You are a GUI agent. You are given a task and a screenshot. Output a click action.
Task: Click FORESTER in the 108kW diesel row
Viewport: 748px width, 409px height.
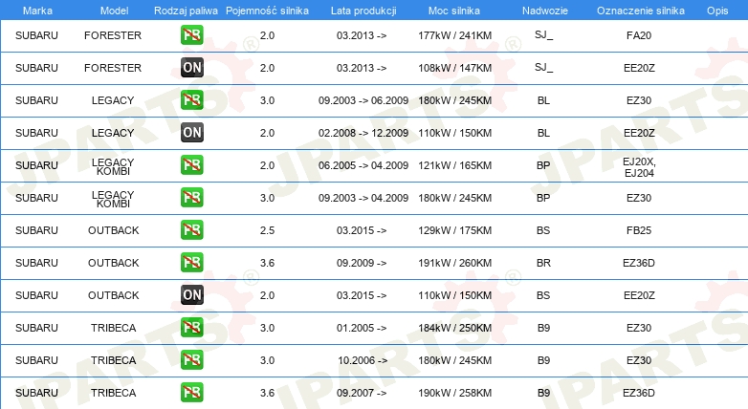coord(113,68)
